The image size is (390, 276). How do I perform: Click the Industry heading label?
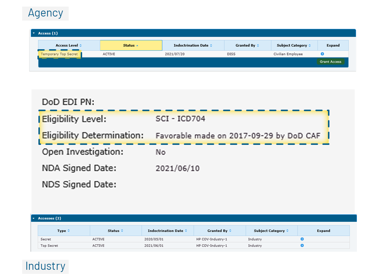point(46,266)
